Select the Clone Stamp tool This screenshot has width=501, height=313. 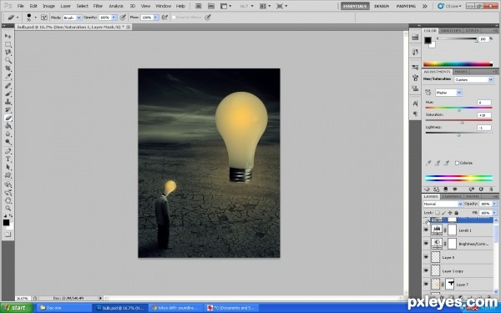pyautogui.click(x=8, y=102)
